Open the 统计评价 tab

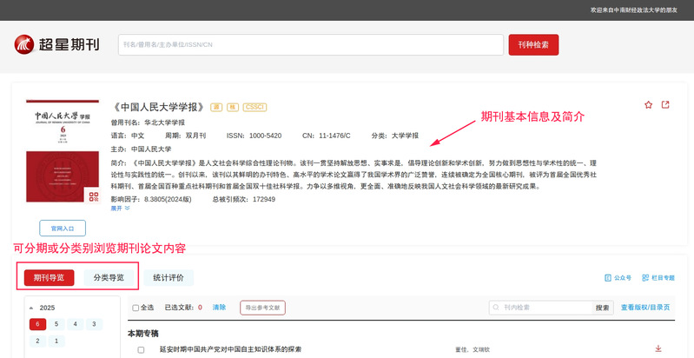pyautogui.click(x=169, y=277)
